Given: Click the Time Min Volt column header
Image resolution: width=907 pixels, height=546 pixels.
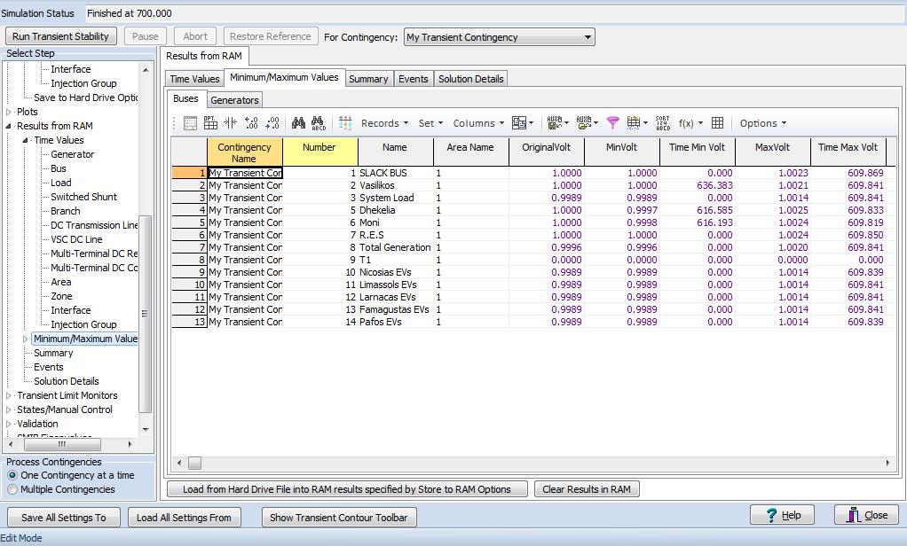Looking at the screenshot, I should pos(697,152).
